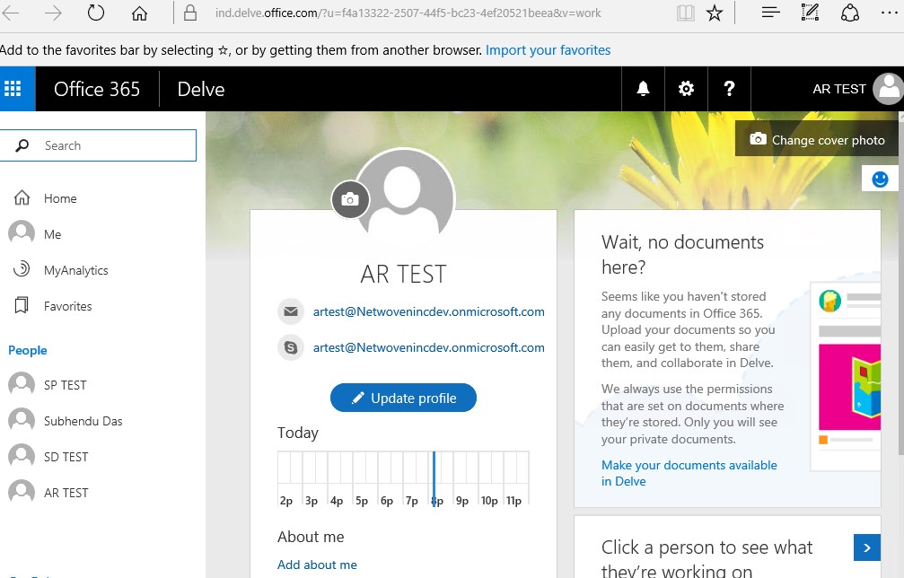Viewport: 904px width, 578px height.
Task: Click the About me heading
Action: 311,537
